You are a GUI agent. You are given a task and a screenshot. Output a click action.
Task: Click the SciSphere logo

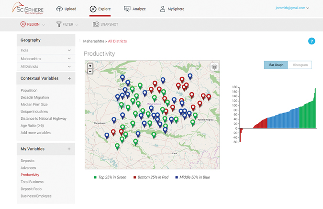pos(28,8)
